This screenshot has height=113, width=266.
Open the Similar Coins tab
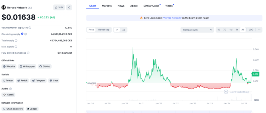click(x=151, y=6)
